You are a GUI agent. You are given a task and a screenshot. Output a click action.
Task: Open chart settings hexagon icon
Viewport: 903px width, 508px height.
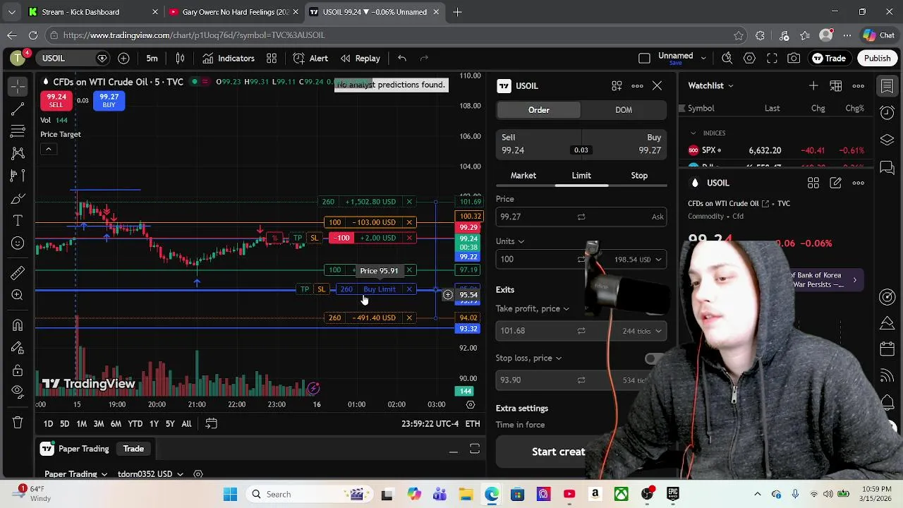pos(750,59)
